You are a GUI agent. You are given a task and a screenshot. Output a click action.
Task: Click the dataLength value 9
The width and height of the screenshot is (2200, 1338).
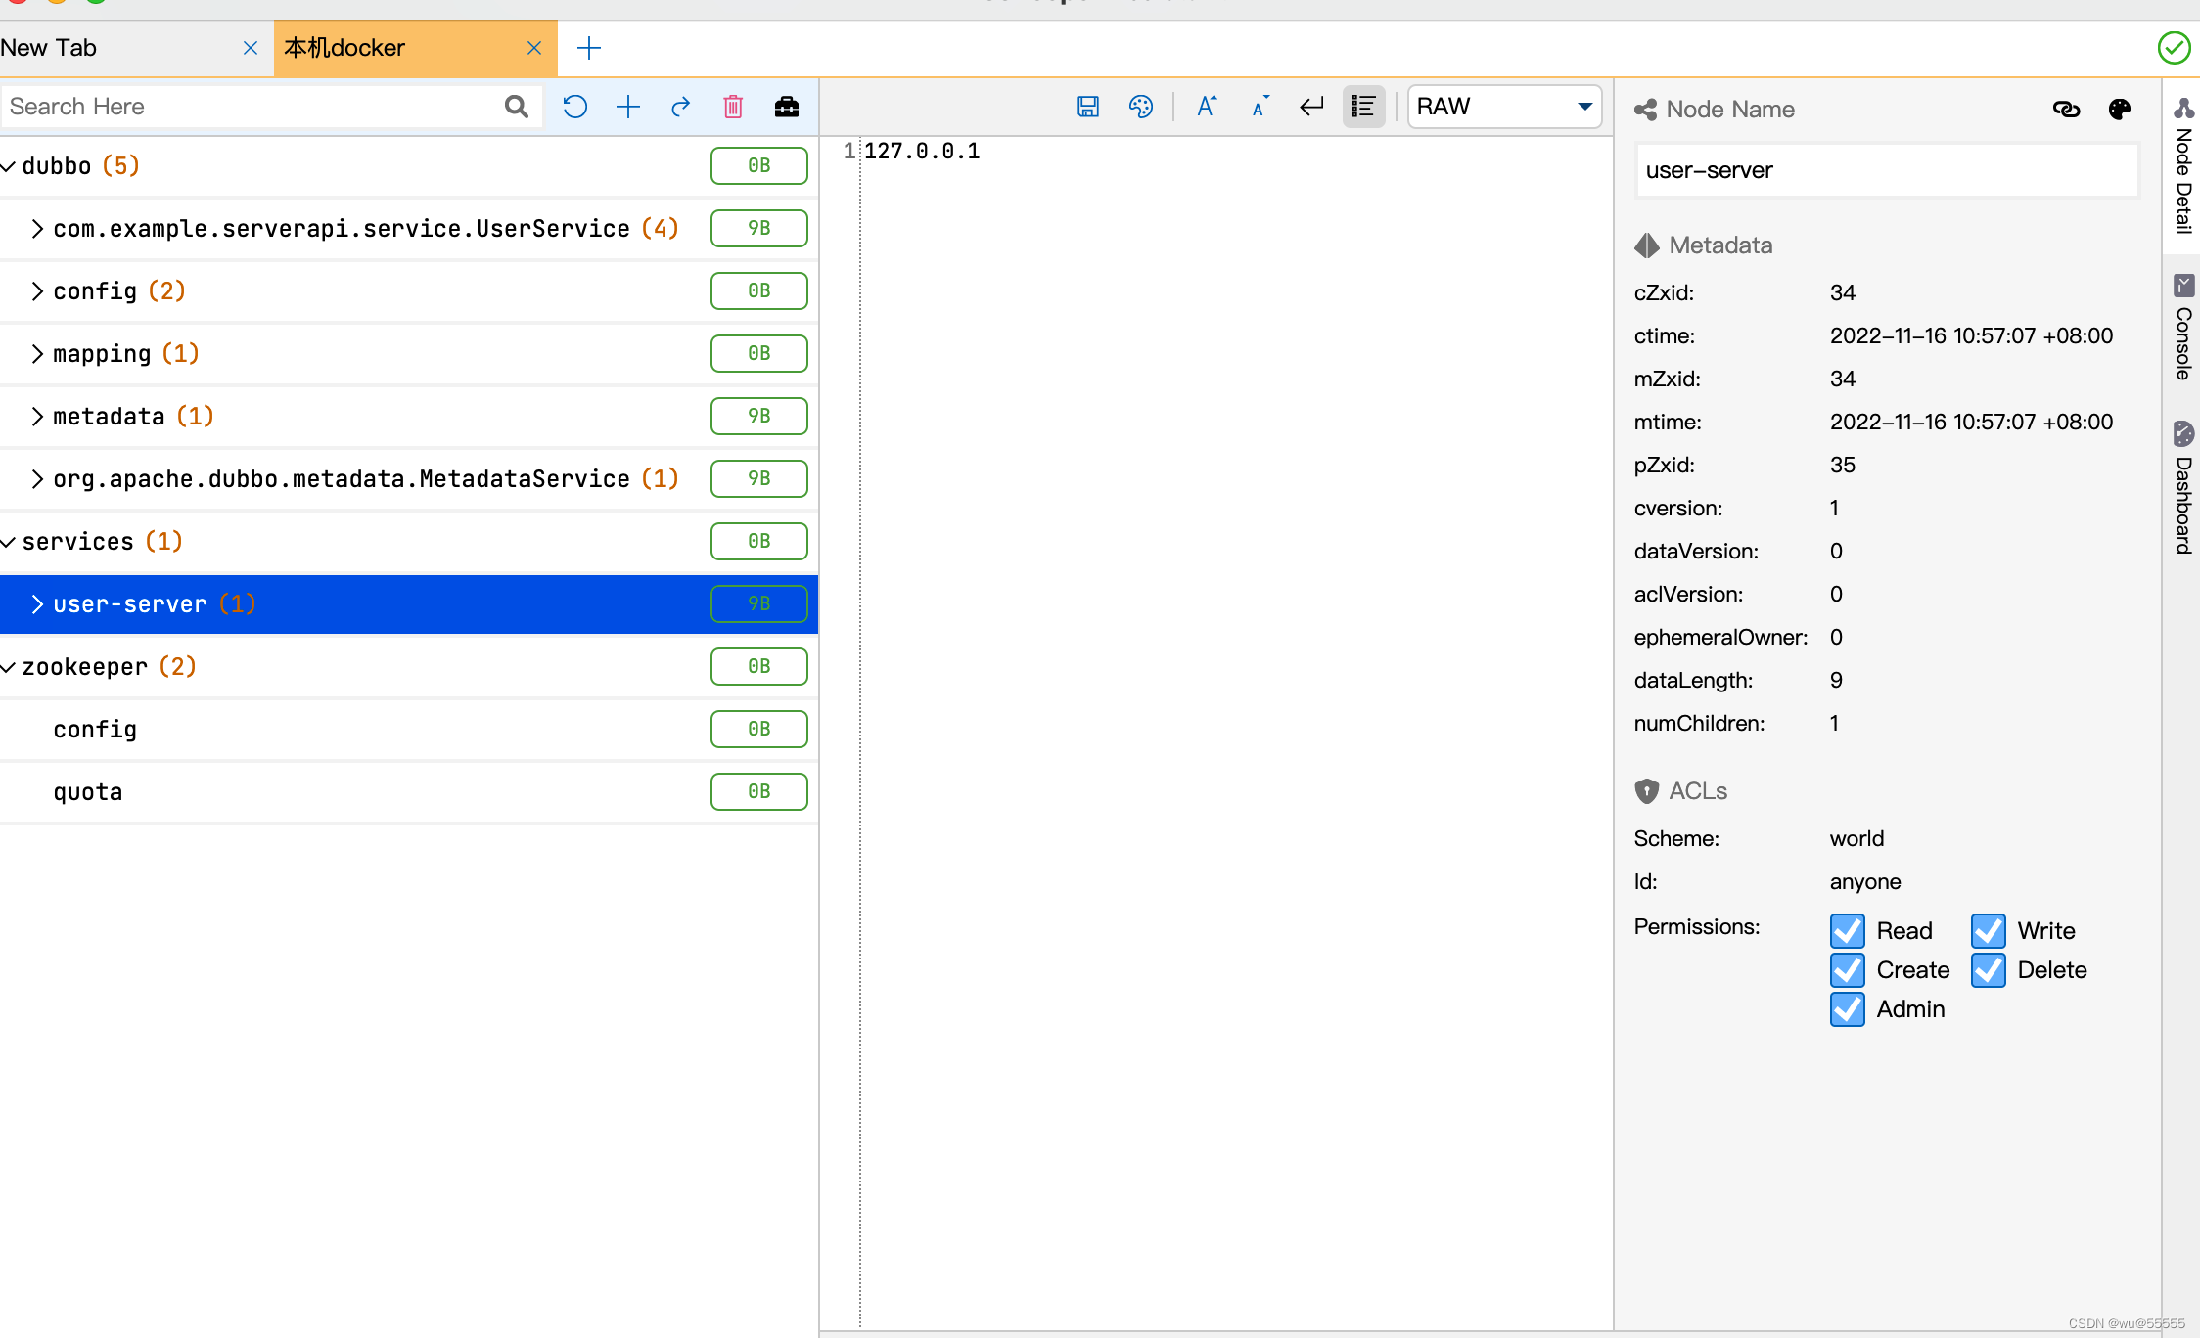1837,680
